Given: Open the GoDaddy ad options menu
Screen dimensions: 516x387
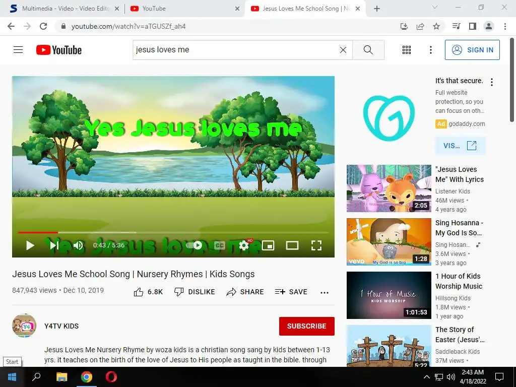Looking at the screenshot, I should pyautogui.click(x=492, y=82).
